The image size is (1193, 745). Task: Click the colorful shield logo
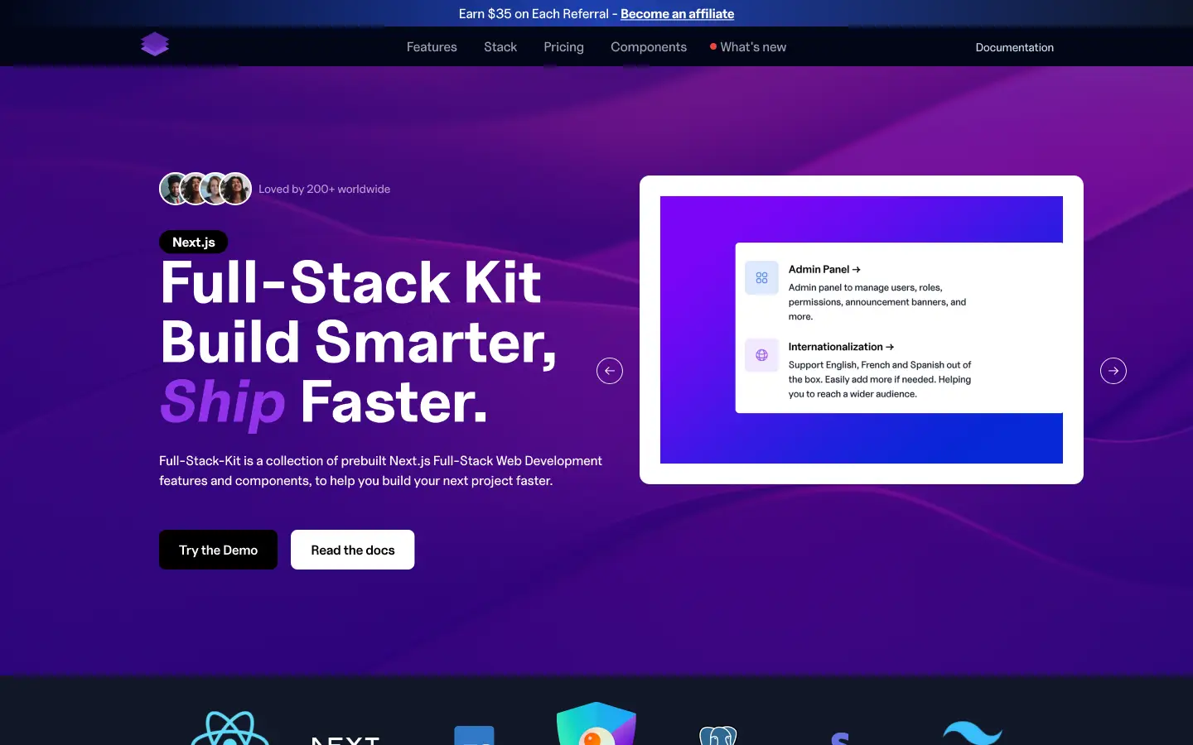click(x=596, y=723)
